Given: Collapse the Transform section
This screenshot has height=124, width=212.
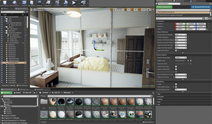Looking at the screenshot, I should tap(156, 21).
